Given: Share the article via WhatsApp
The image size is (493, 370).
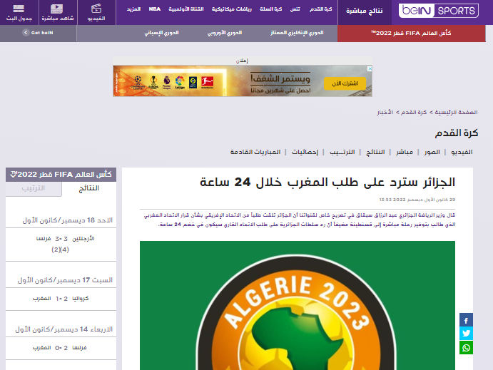Looking at the screenshot, I should (x=466, y=348).
